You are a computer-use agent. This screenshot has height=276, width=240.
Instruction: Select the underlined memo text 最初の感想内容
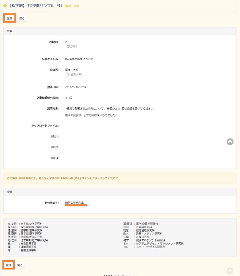74,203
